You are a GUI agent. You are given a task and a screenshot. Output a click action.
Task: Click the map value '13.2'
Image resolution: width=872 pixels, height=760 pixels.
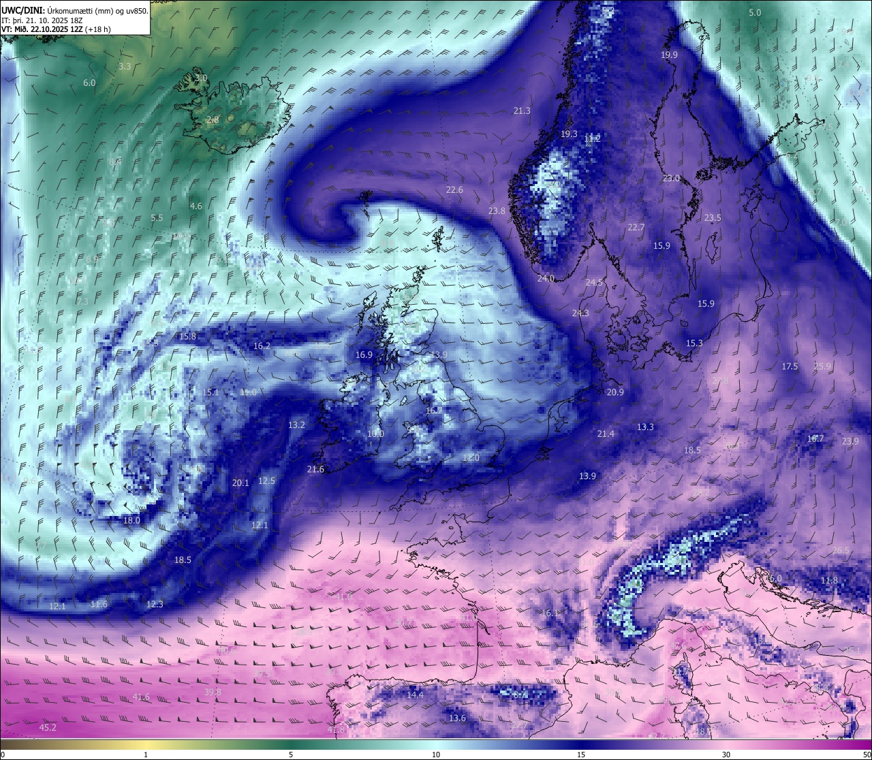tap(296, 424)
